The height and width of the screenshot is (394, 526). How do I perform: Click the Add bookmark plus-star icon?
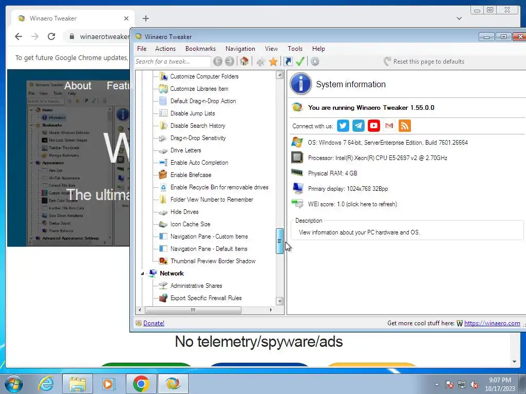[x=260, y=62]
